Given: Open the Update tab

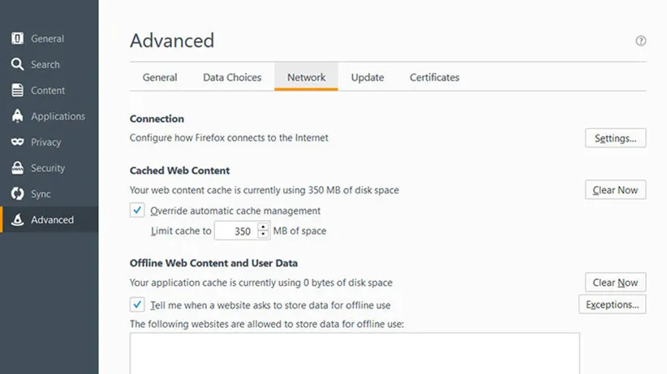Looking at the screenshot, I should (x=368, y=78).
